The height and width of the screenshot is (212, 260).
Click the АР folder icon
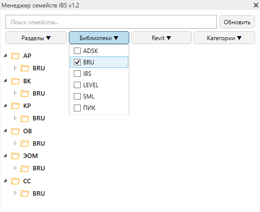15,56
